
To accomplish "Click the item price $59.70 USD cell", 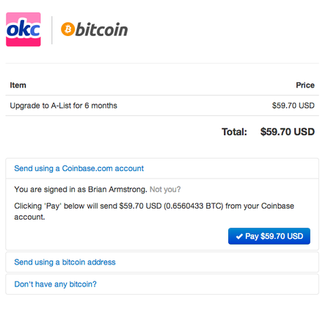I will 293,106.
